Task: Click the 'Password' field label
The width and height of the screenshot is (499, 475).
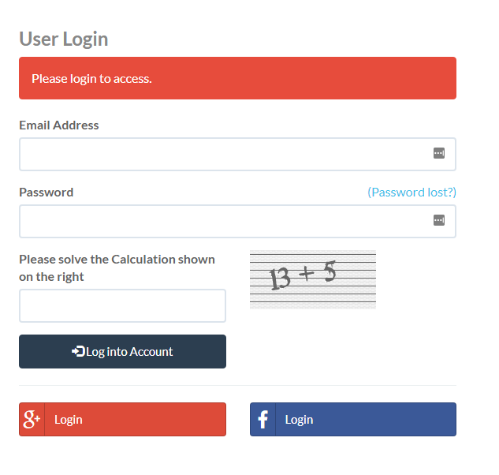Action: tap(46, 192)
